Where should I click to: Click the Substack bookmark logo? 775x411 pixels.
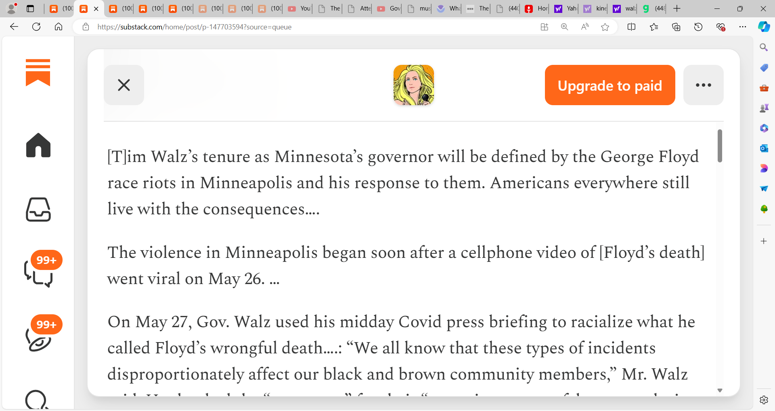coord(38,73)
